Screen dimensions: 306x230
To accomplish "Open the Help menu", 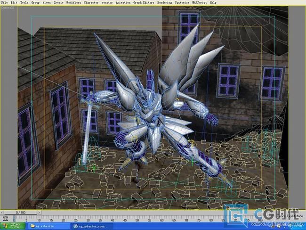I will click(x=213, y=2).
